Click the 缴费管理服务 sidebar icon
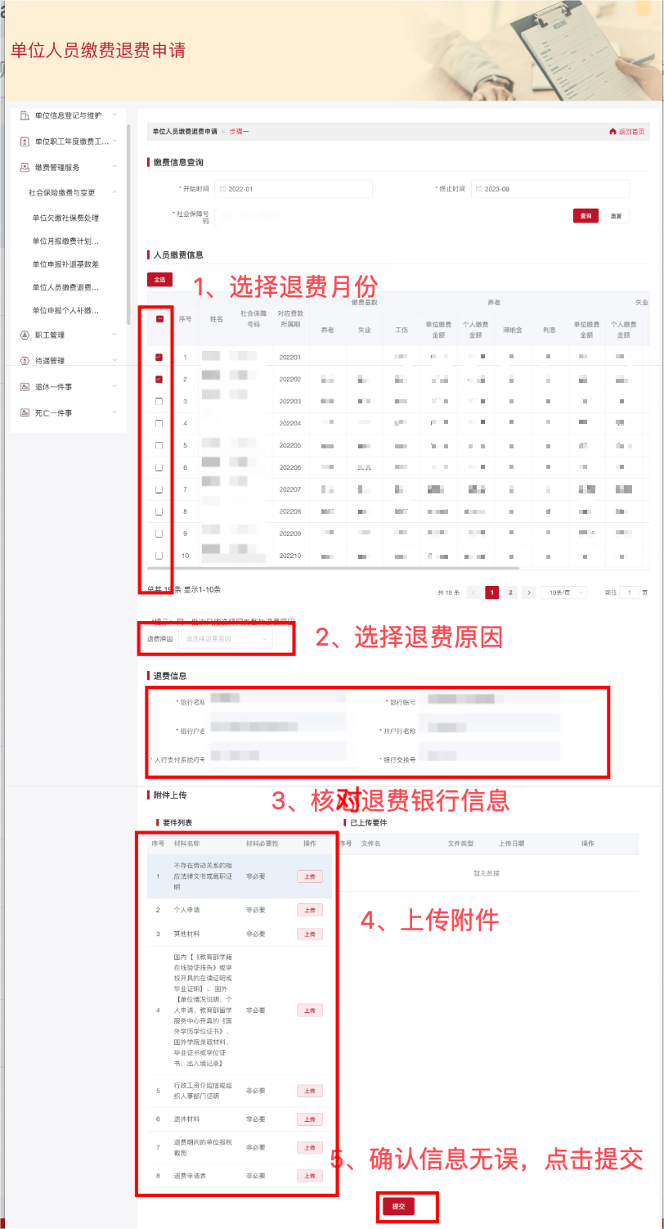 [x=25, y=167]
